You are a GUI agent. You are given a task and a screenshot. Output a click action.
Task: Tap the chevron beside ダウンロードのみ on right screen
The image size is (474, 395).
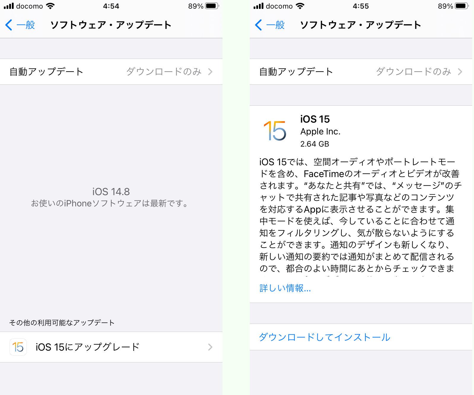460,72
